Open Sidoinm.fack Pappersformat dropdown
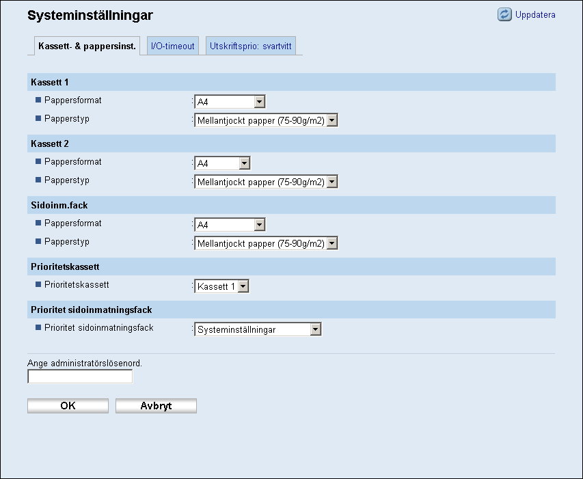583x479 pixels. pos(230,224)
